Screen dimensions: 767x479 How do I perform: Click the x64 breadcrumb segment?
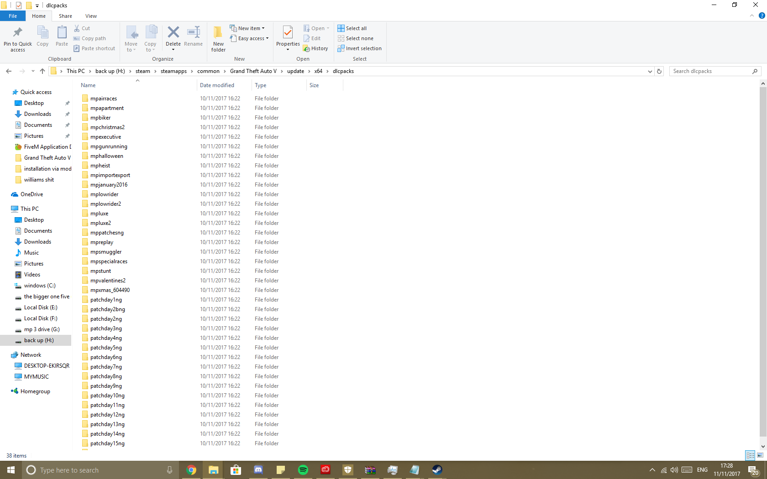[318, 71]
